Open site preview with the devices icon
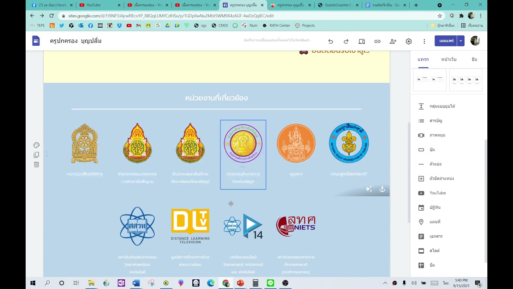The height and width of the screenshot is (289, 513). point(362,41)
